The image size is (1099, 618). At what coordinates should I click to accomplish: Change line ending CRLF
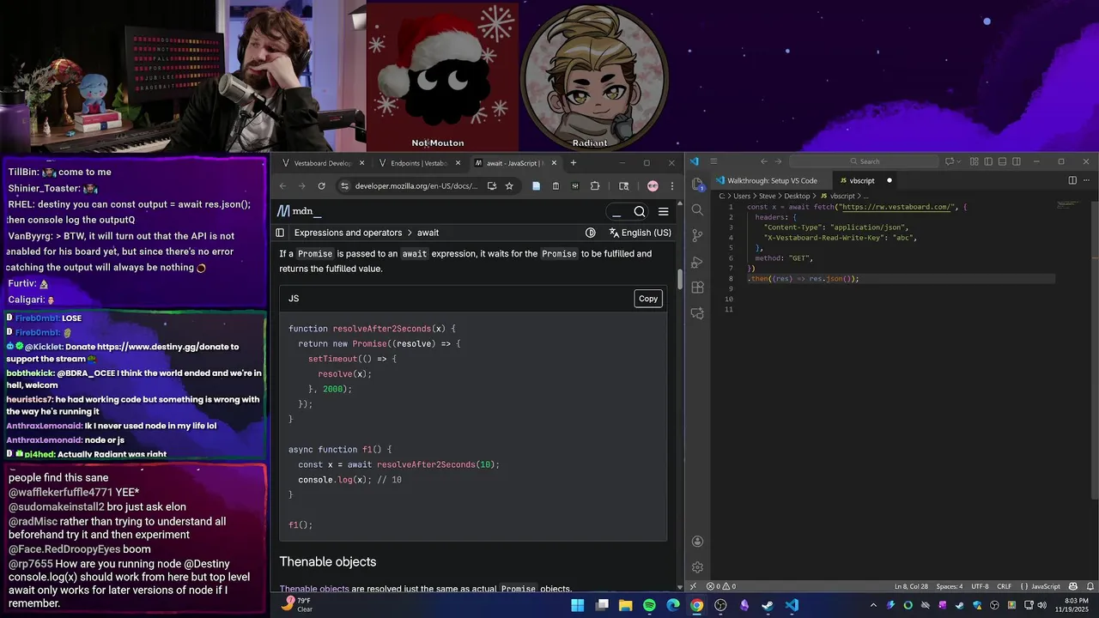(x=1004, y=586)
